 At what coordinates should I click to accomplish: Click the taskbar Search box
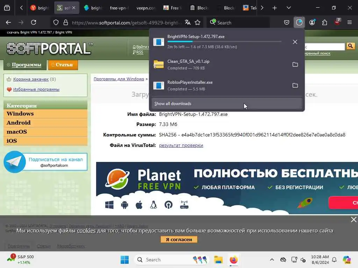tap(172, 260)
